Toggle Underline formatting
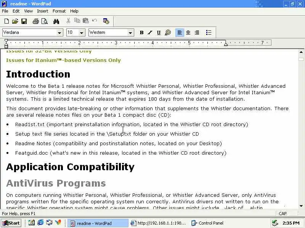305x228 pixels. (159, 33)
